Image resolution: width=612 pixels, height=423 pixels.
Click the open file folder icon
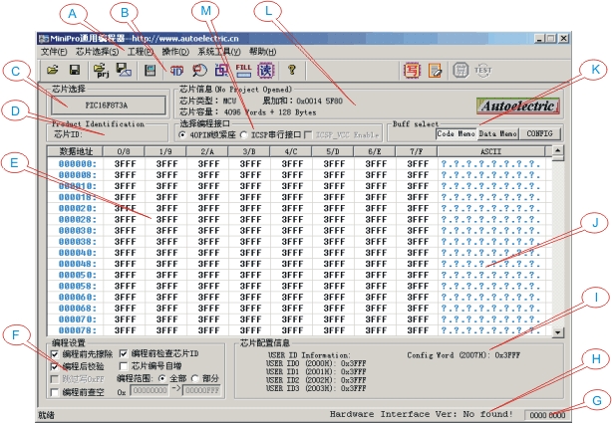(53, 71)
